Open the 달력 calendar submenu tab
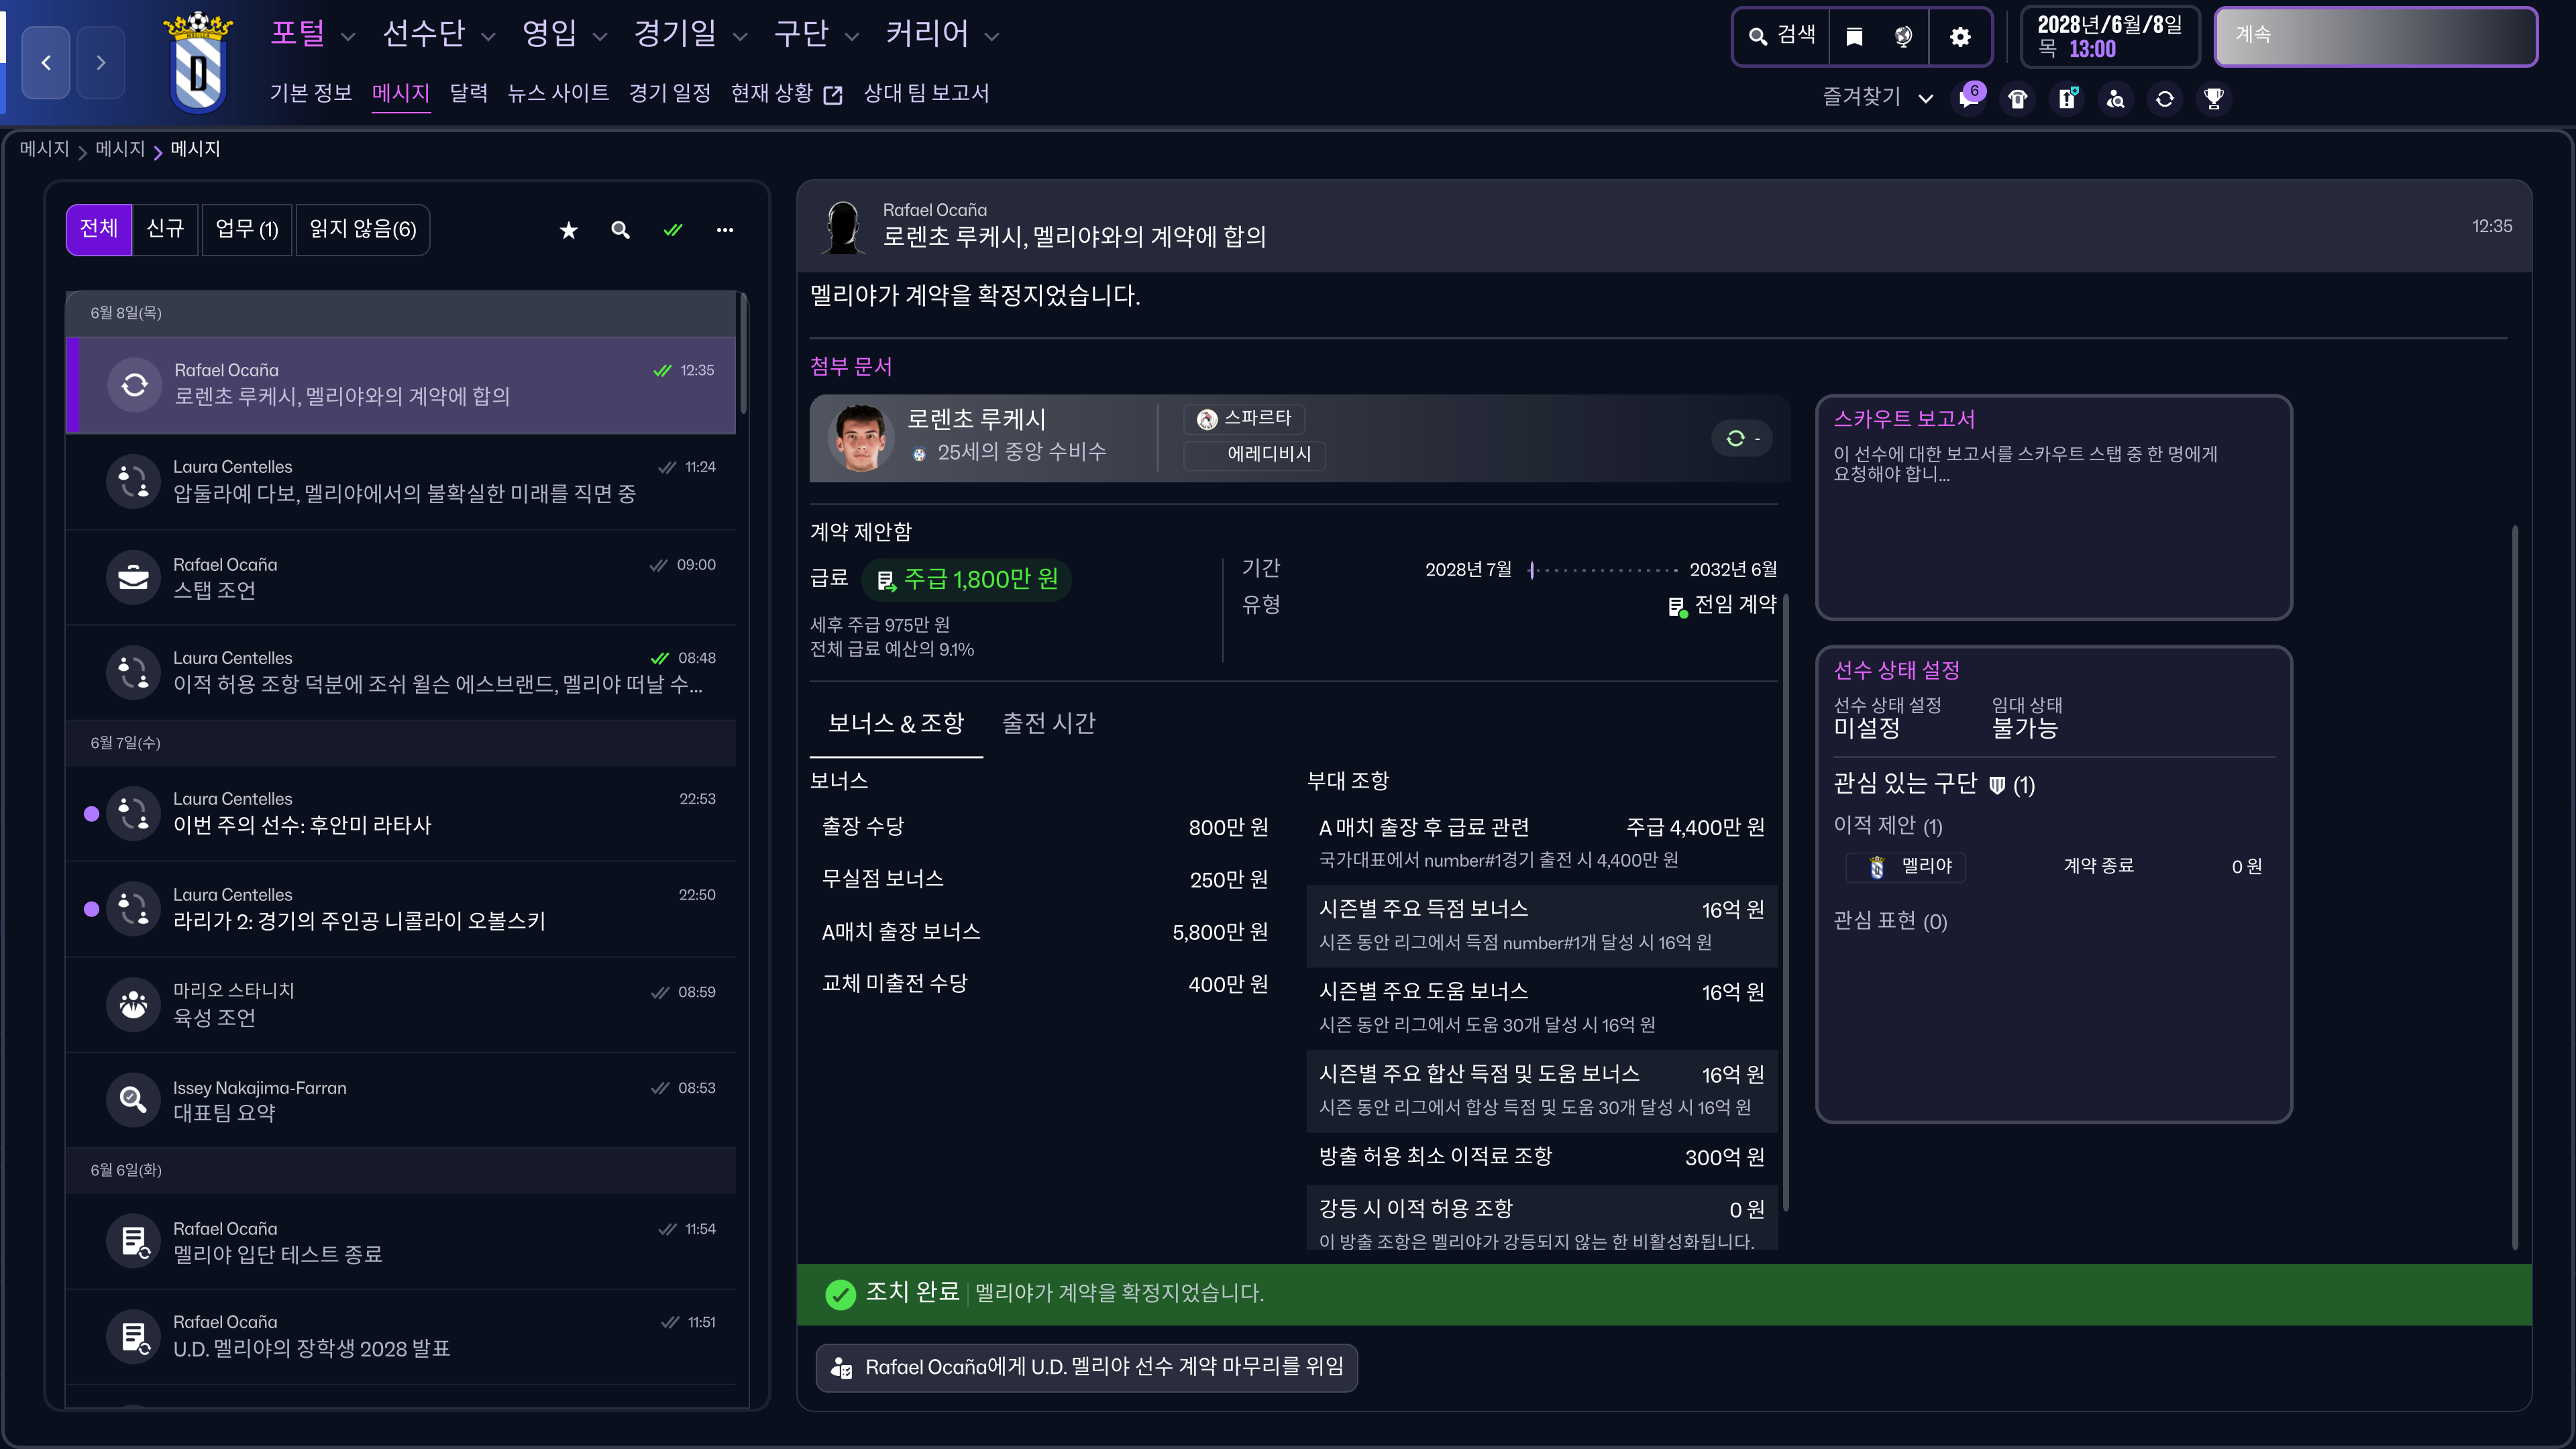This screenshot has height=1449, width=2576. [469, 94]
